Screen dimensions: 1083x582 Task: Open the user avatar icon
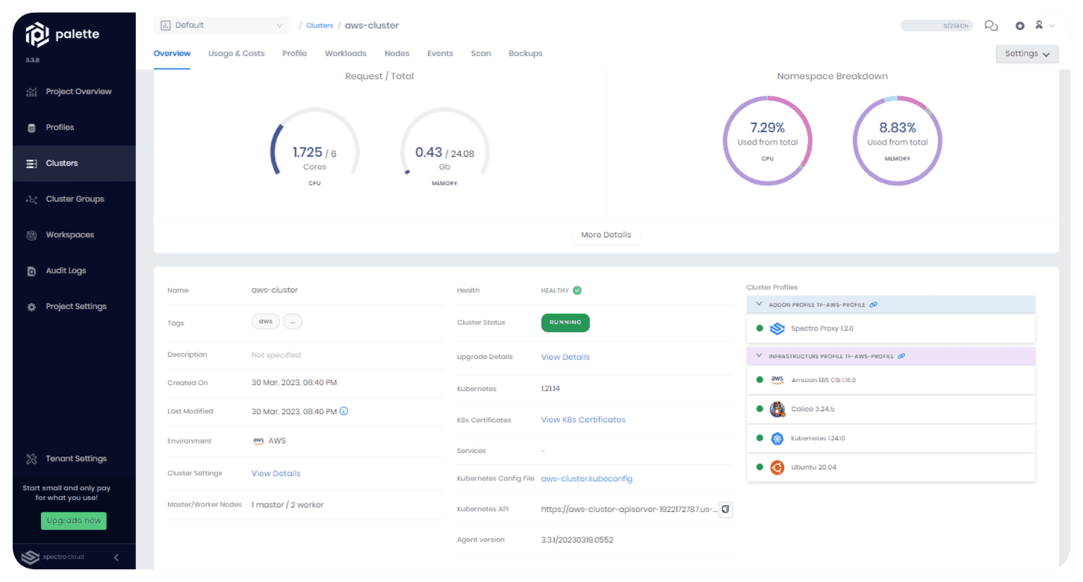(x=1039, y=25)
